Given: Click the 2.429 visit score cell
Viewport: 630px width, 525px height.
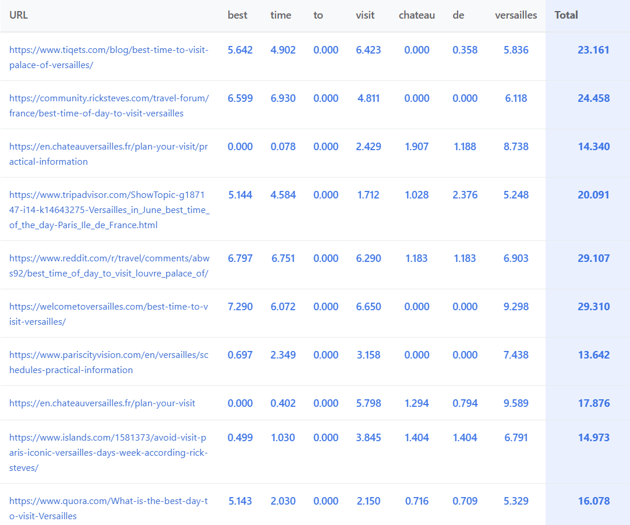Looking at the screenshot, I should pyautogui.click(x=369, y=146).
